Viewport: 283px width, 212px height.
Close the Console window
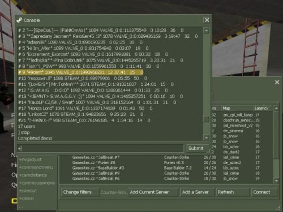[x=207, y=20]
